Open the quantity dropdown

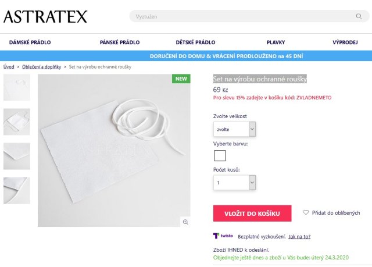[x=234, y=183]
